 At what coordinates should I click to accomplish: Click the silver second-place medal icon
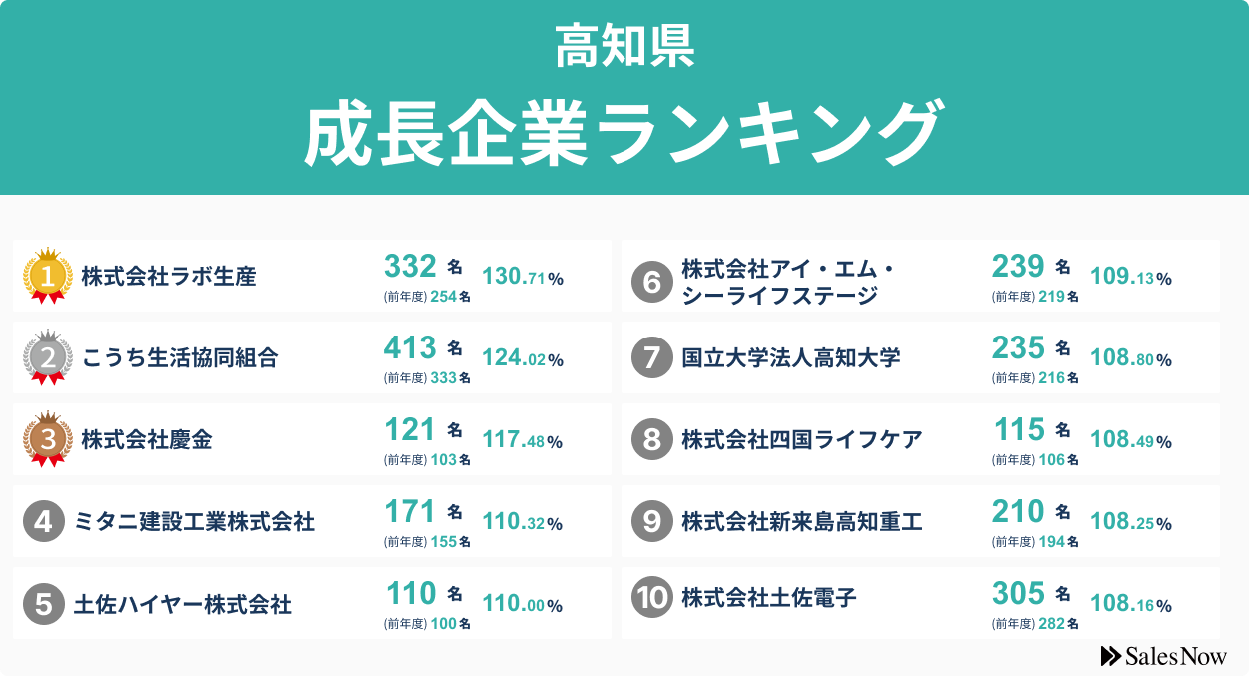pos(47,357)
